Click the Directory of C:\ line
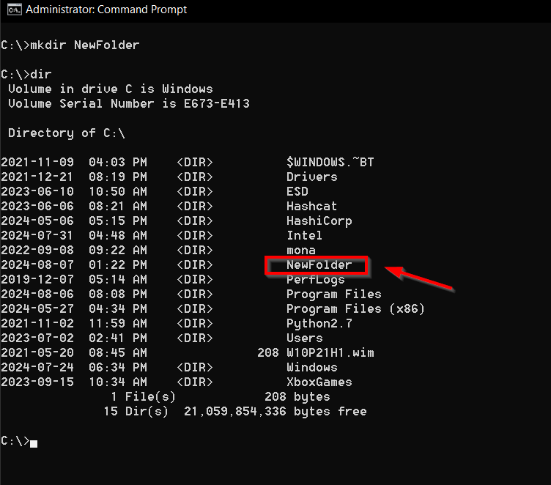Viewport: 551px width, 485px height. coord(67,133)
